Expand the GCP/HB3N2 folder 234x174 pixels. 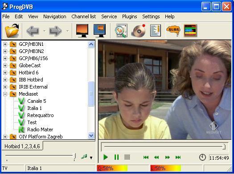5,51
